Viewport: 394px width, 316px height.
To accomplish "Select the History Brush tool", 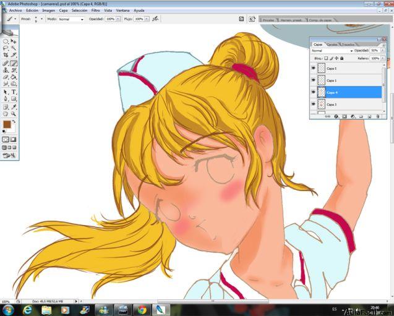I will pyautogui.click(x=14, y=70).
